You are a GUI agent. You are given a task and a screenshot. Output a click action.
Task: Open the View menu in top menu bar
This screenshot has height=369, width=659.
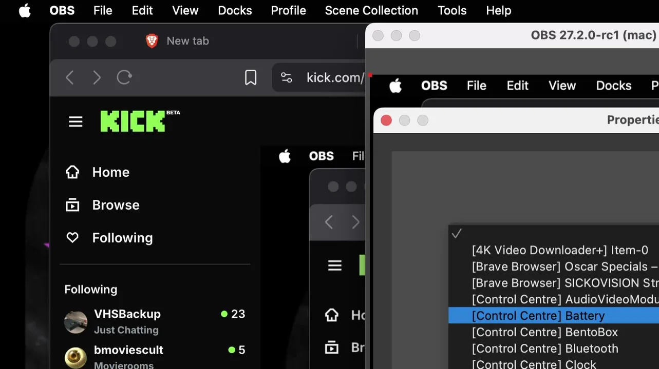pos(185,10)
